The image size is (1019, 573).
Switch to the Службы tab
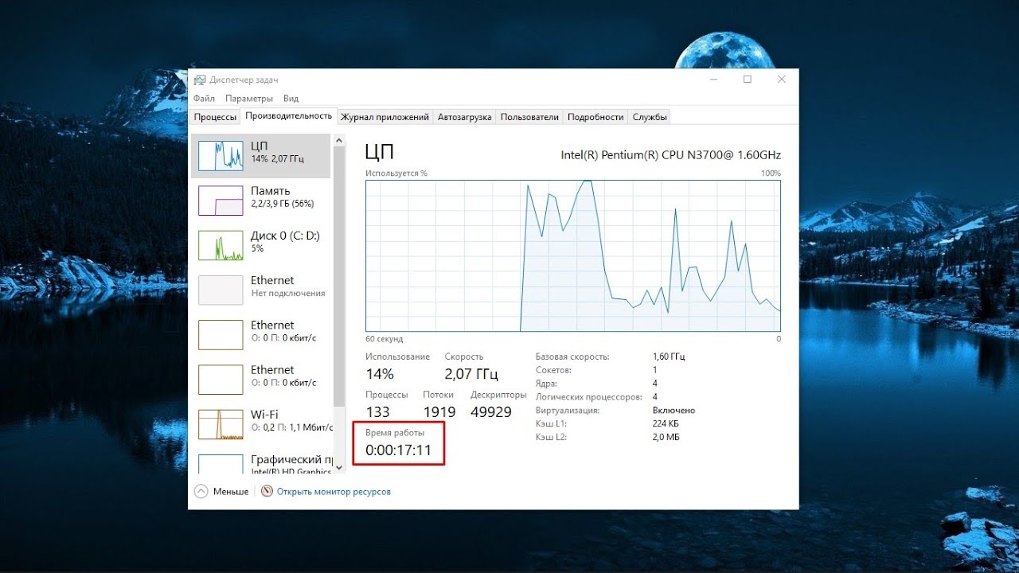[x=650, y=117]
